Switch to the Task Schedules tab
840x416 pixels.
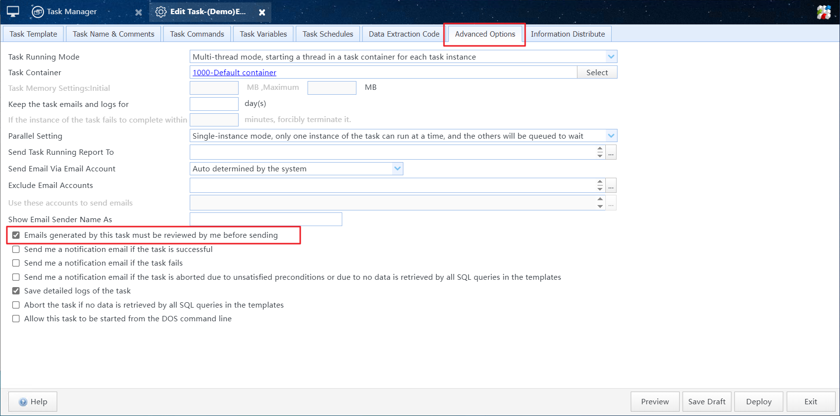point(328,34)
